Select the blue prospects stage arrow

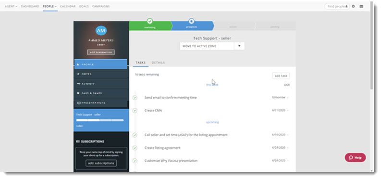(x=192, y=26)
